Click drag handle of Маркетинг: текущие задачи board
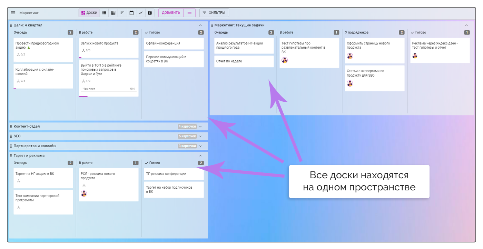This screenshot has height=249, width=483. click(212, 25)
